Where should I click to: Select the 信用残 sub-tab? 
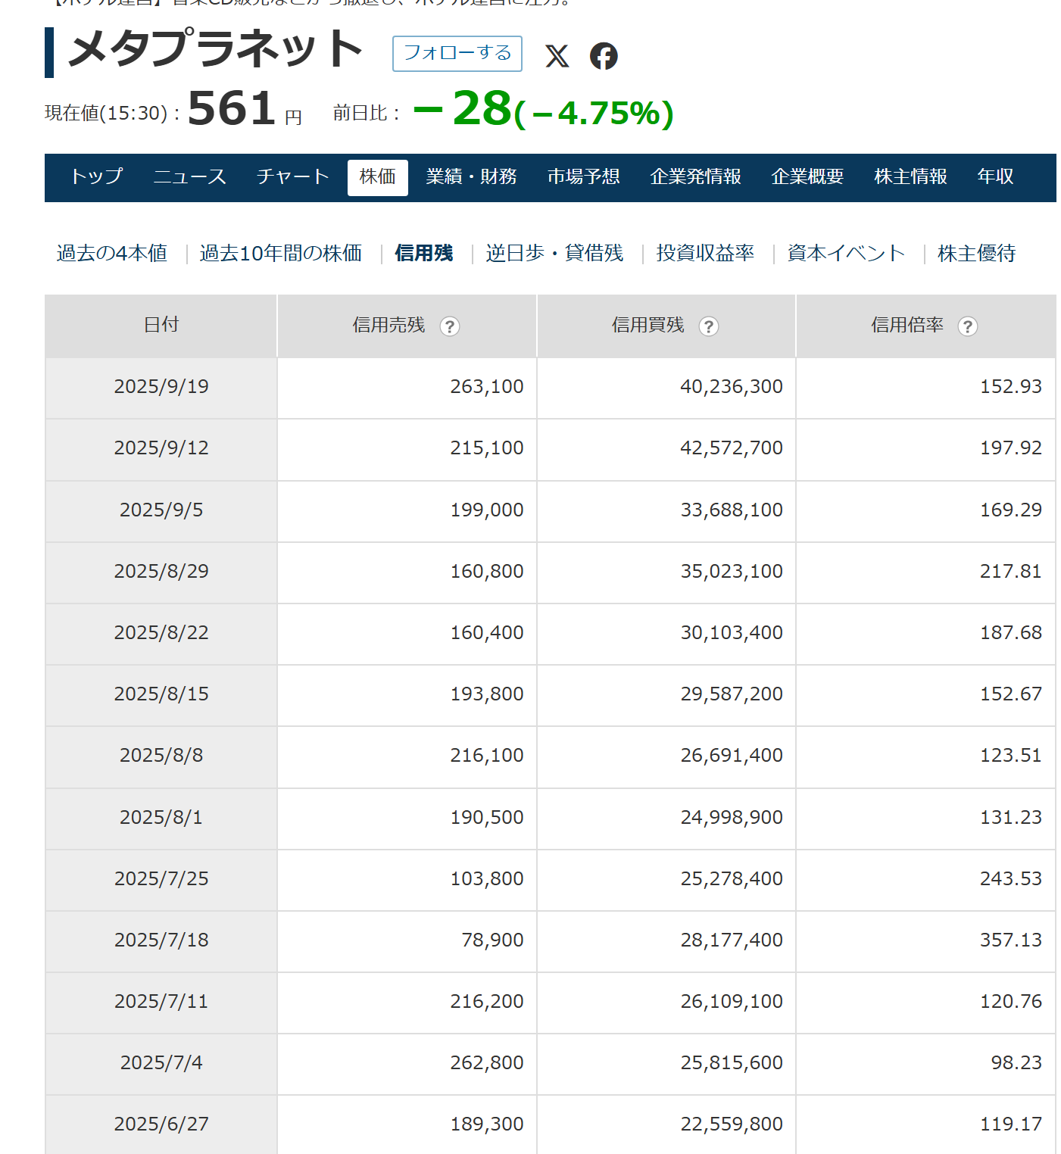point(424,253)
